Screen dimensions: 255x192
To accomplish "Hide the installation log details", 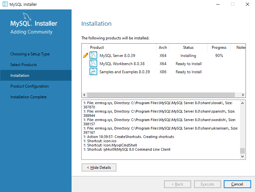I will (99, 167).
